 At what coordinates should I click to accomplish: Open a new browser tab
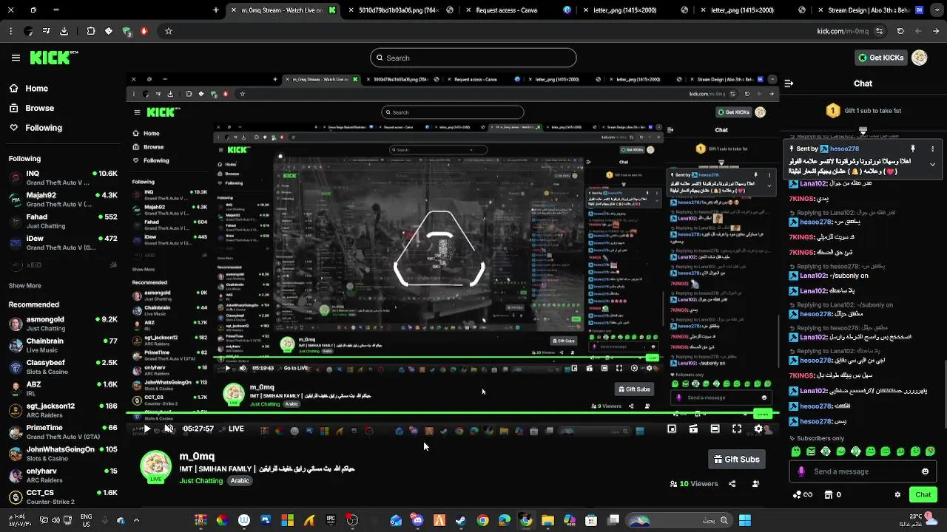tap(216, 10)
